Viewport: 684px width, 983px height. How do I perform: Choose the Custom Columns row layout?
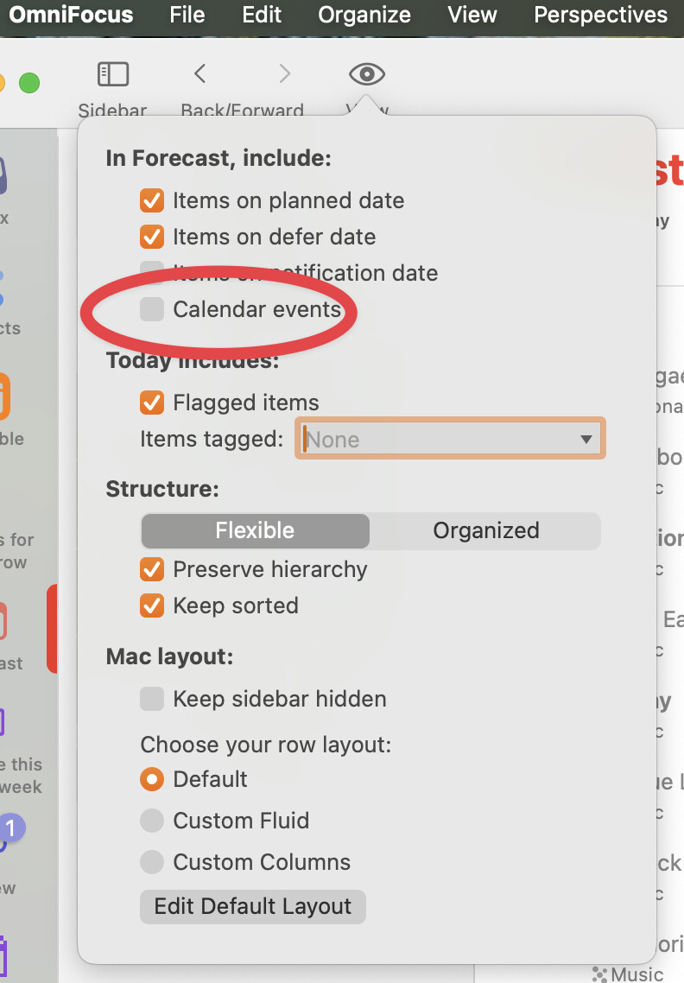152,862
